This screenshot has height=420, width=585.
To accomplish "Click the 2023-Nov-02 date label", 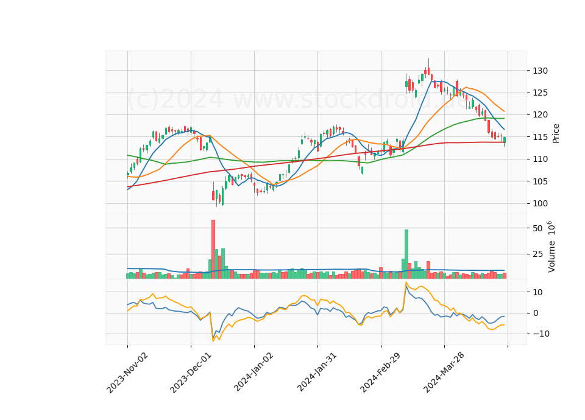I will (127, 373).
